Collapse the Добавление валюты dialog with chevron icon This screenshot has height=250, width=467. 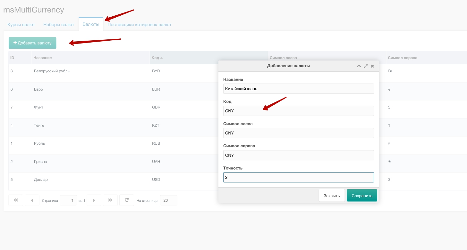[359, 66]
